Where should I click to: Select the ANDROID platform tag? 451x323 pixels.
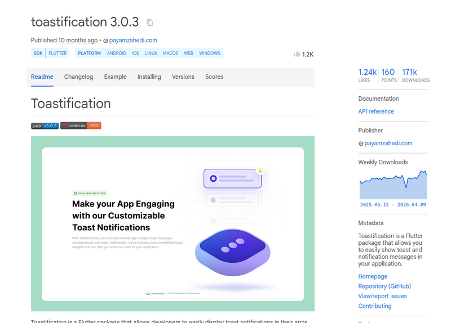(117, 53)
